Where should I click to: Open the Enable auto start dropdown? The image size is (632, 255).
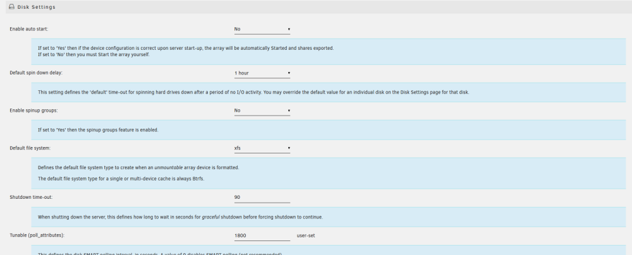262,30
